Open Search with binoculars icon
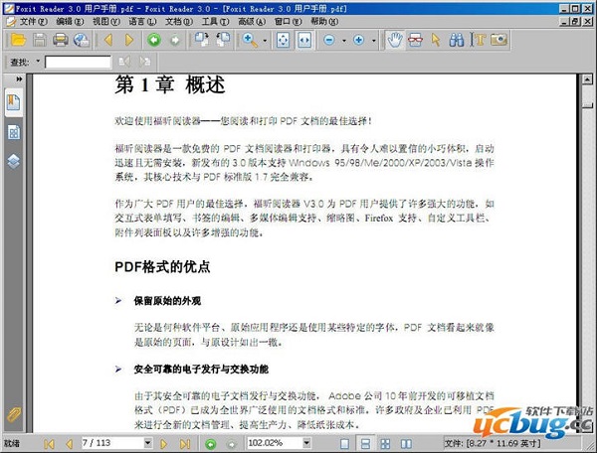Viewport: 597px width, 453px height. point(457,40)
